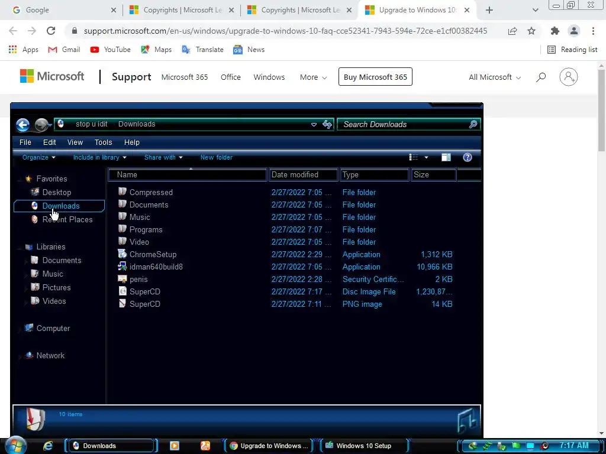Select Desktop in Favorites

[x=56, y=192]
